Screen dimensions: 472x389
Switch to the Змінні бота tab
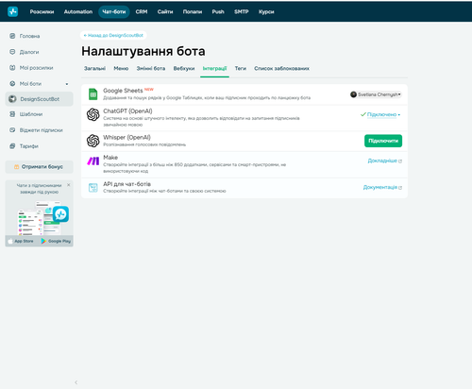pyautogui.click(x=151, y=68)
